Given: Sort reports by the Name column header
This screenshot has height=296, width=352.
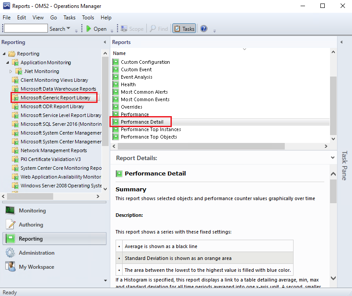Looking at the screenshot, I should [119, 53].
